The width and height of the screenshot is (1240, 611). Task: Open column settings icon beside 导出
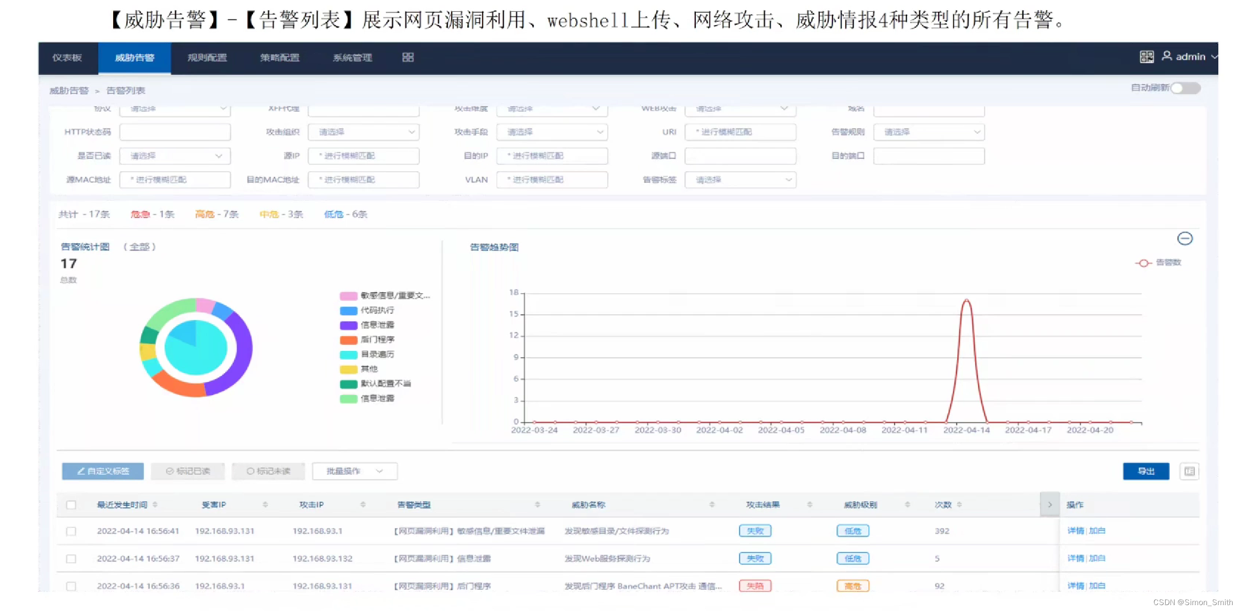coord(1189,471)
